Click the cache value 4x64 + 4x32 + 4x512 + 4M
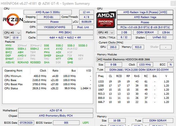 coord(65,37)
